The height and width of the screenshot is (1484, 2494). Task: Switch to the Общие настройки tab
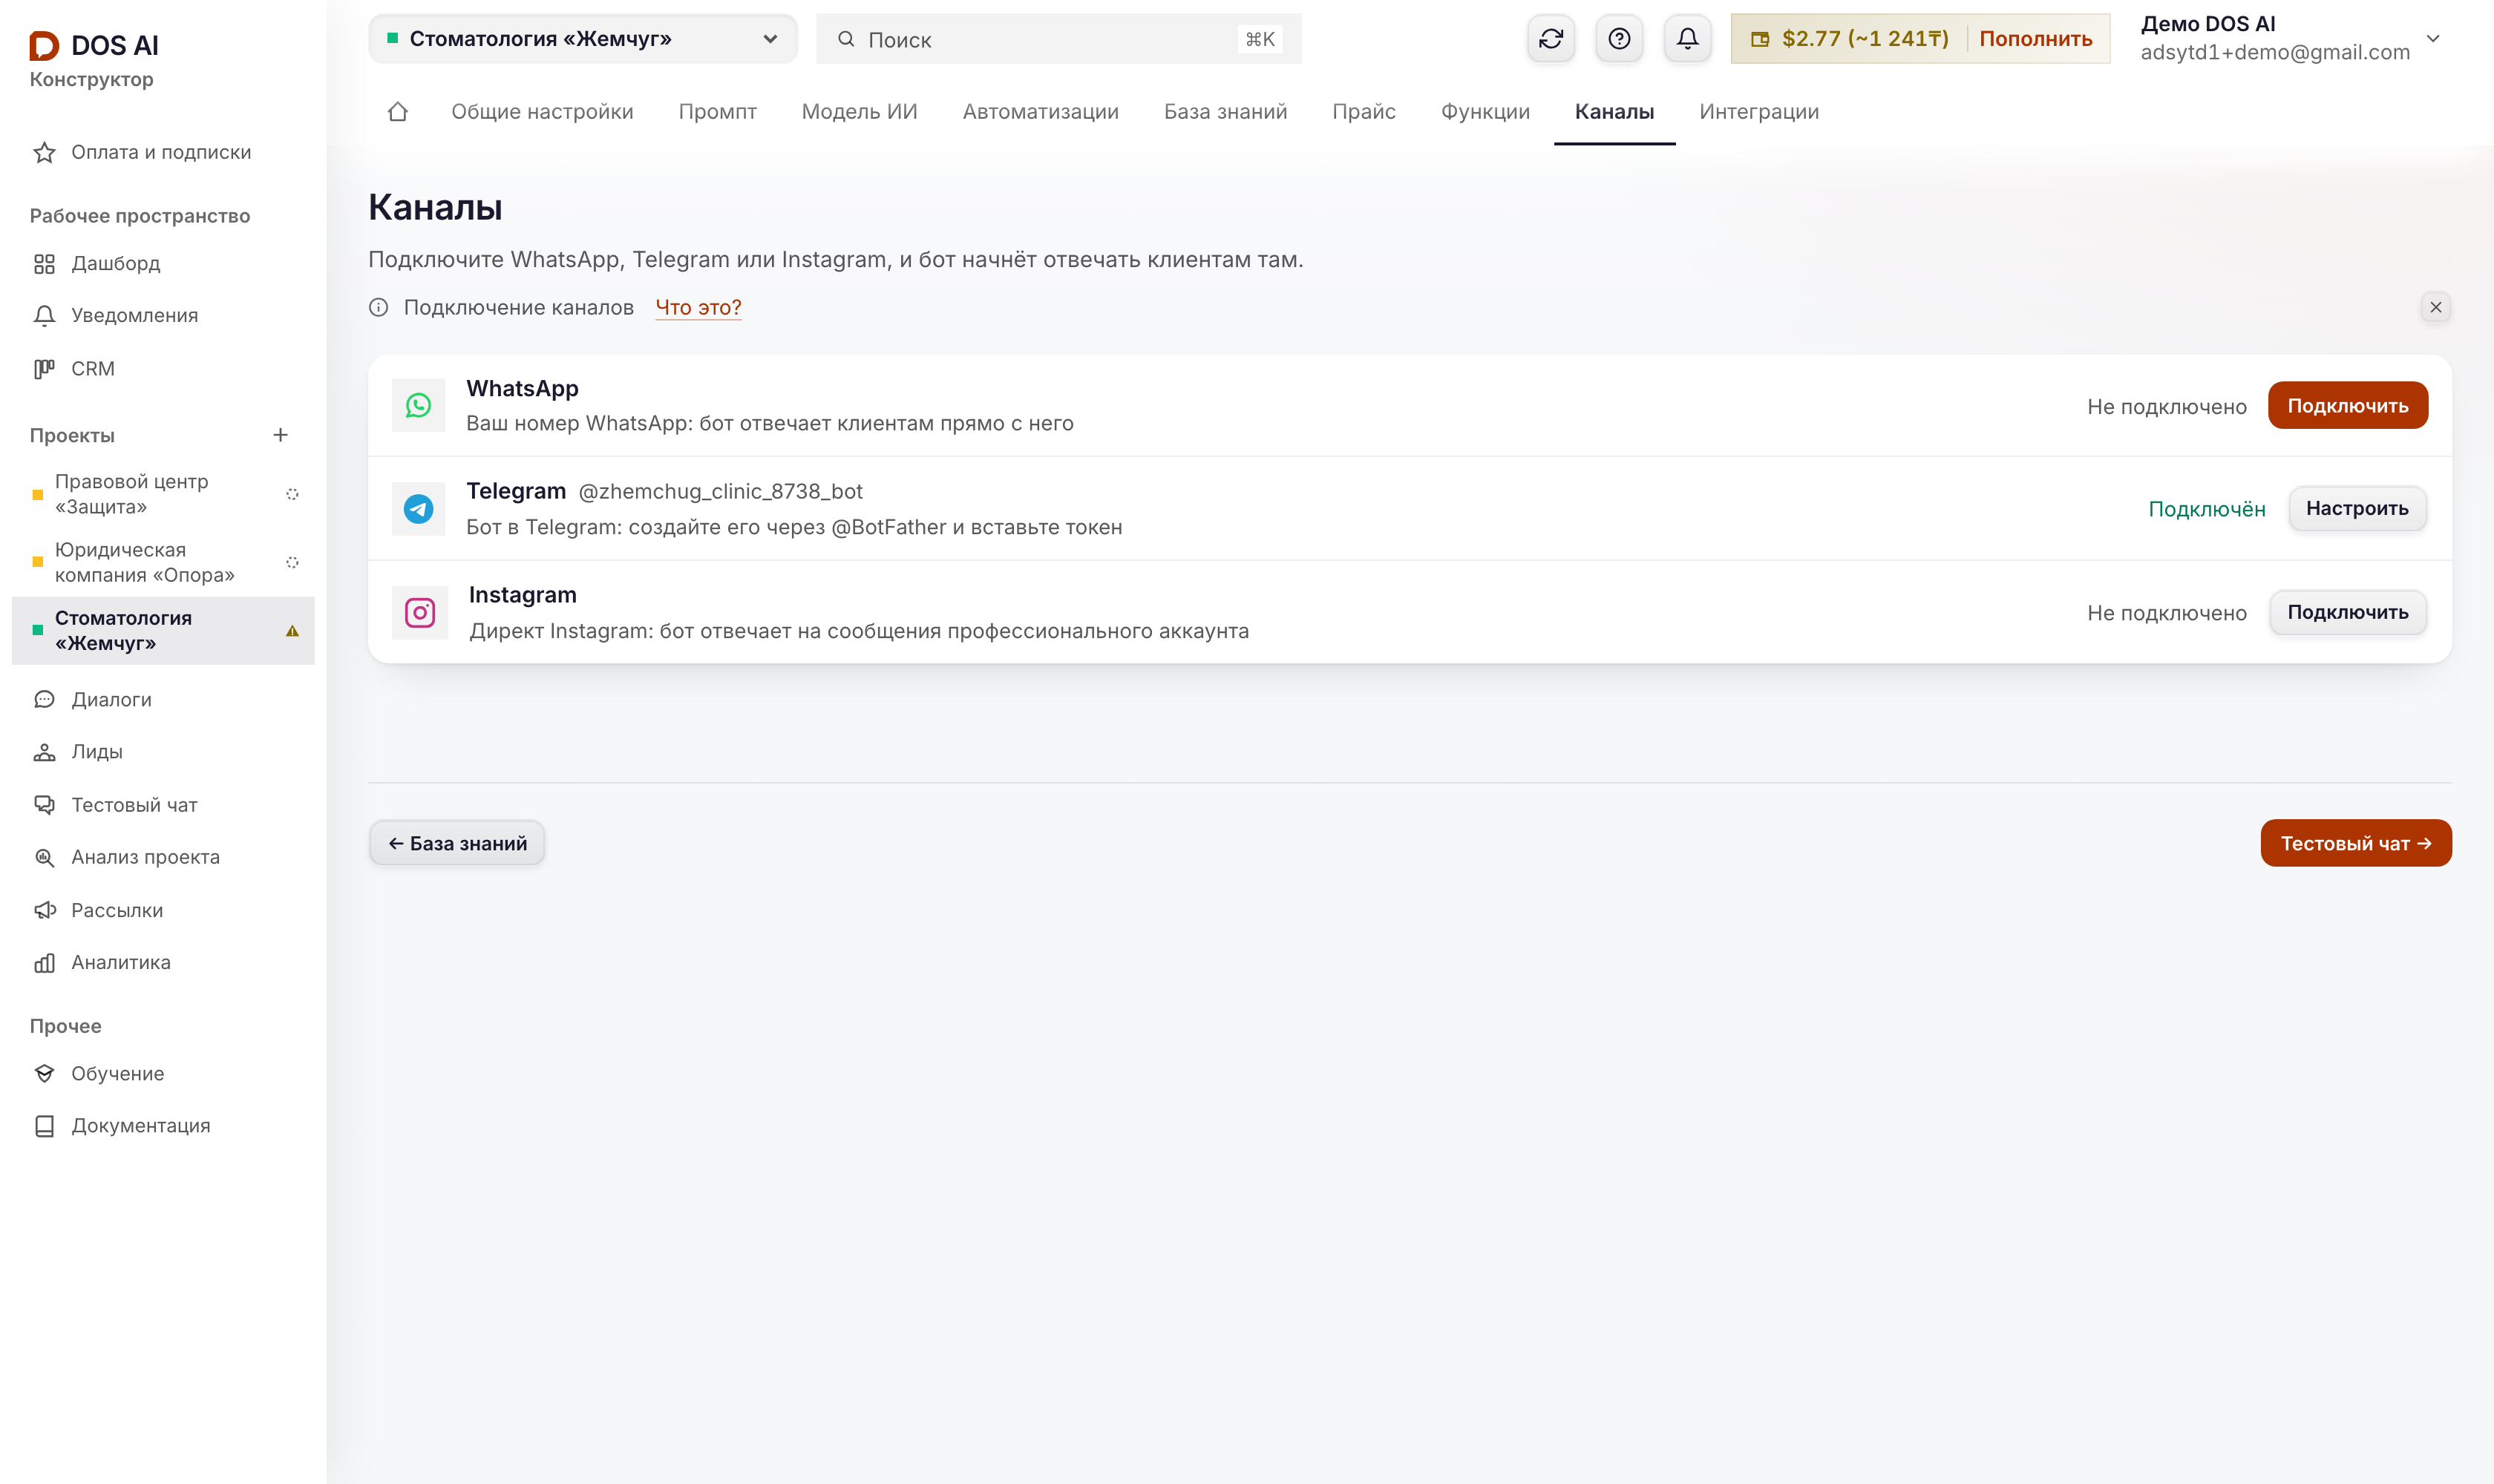pos(542,111)
